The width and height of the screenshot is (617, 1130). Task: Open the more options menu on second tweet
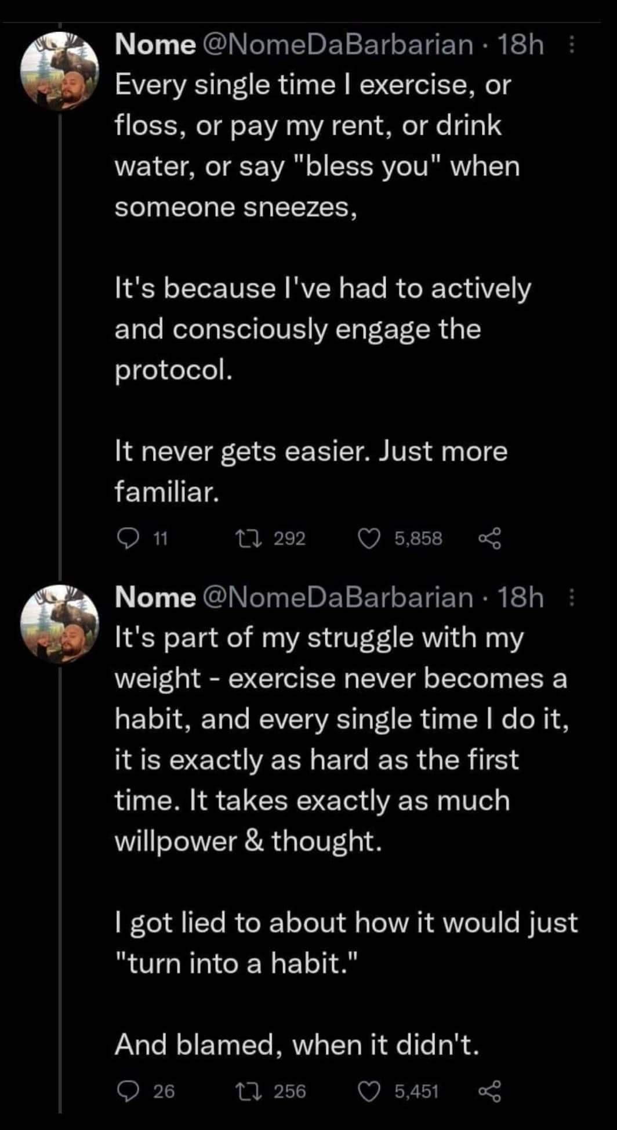[571, 598]
